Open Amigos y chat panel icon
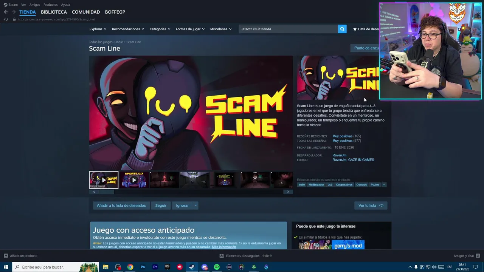 (x=478, y=256)
